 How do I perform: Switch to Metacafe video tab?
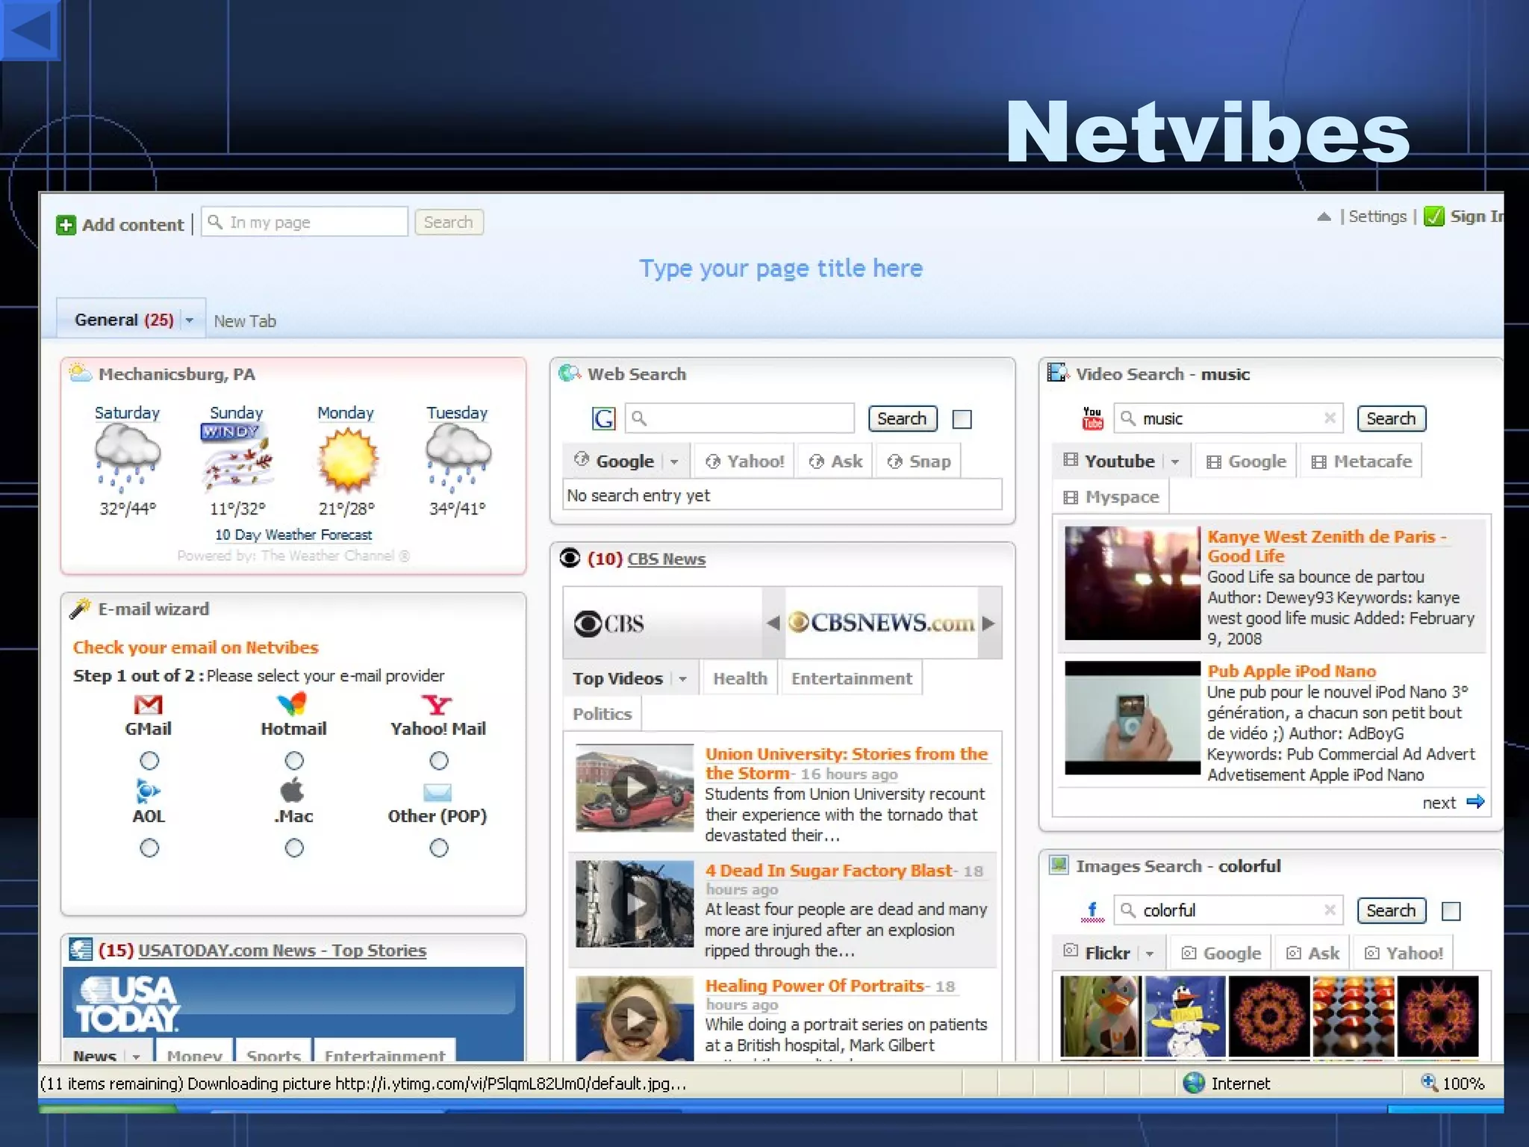click(1362, 461)
